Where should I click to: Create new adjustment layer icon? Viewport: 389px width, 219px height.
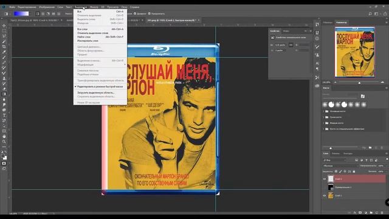(x=366, y=212)
